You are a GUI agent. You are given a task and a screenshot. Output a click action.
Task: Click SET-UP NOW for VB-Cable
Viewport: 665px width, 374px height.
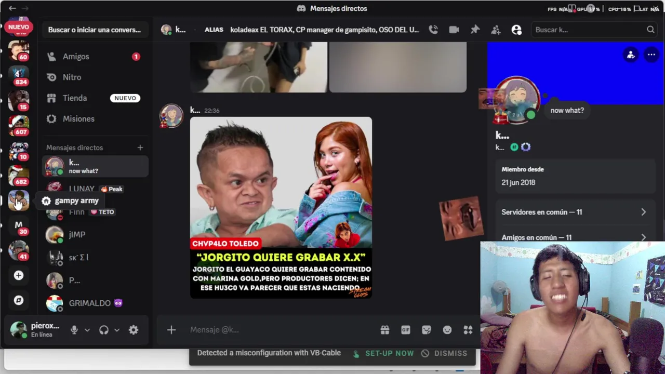[383, 353]
